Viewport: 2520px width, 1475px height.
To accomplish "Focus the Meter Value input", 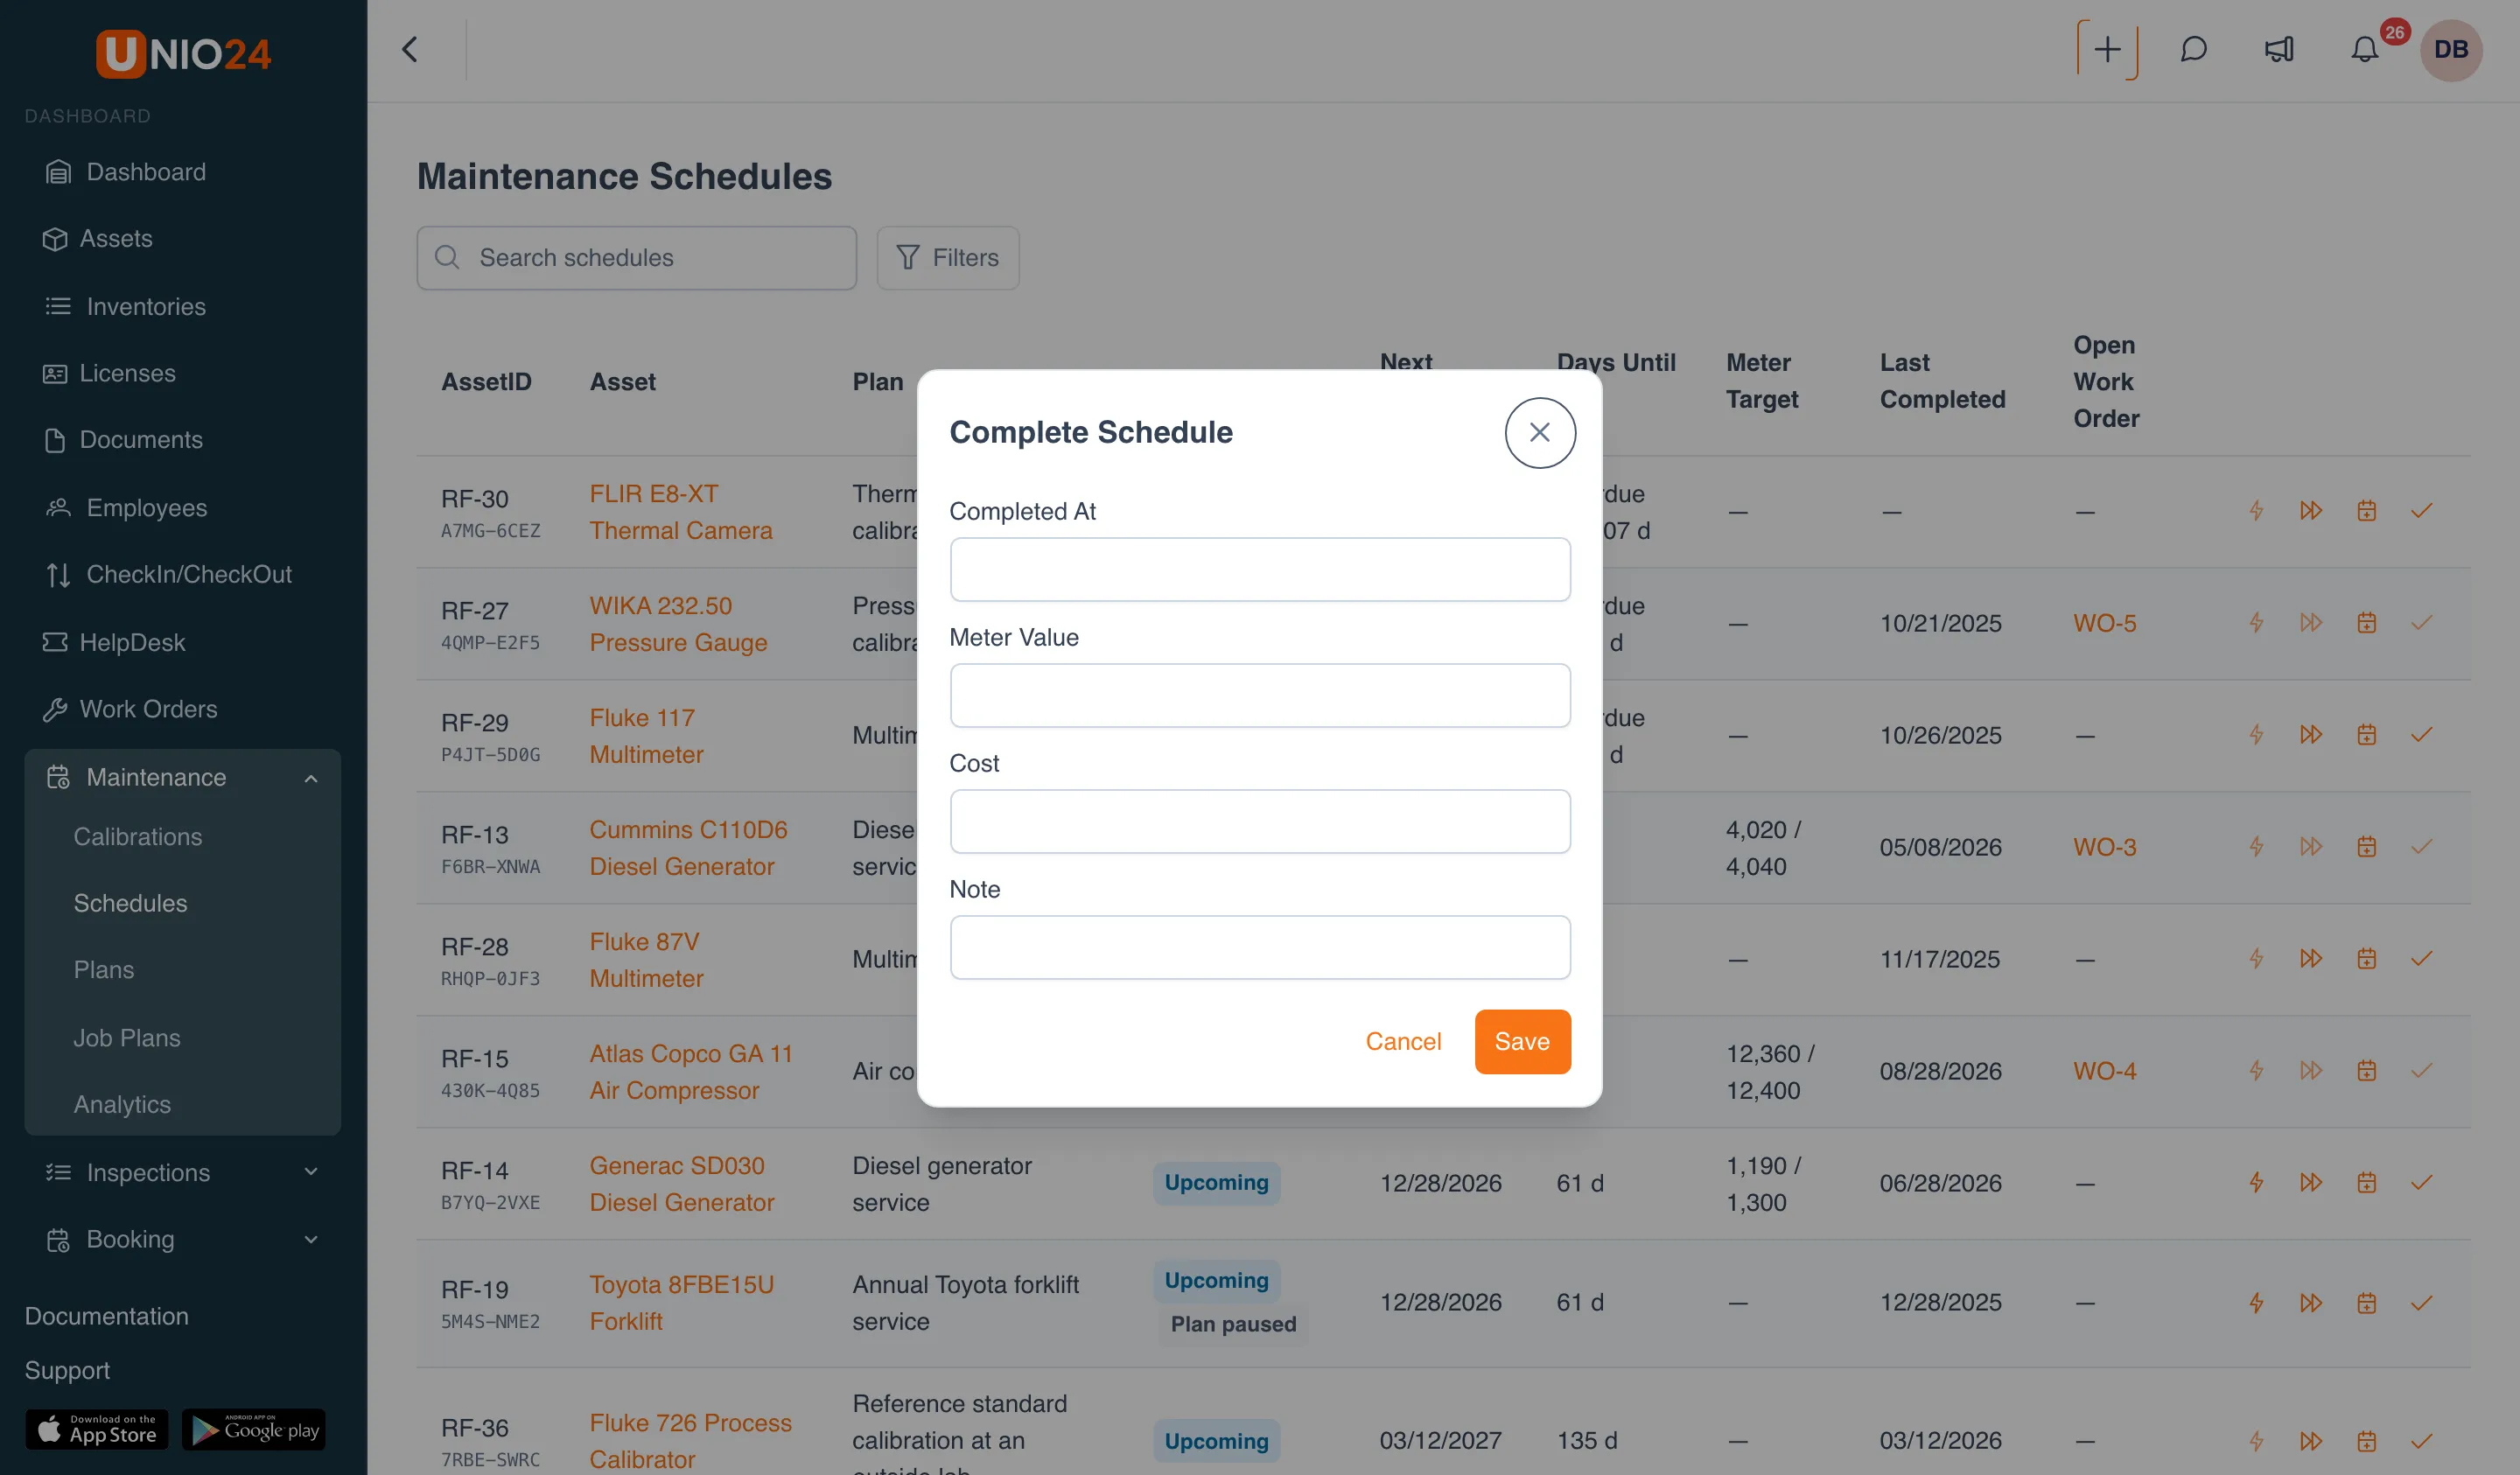I will (1259, 695).
